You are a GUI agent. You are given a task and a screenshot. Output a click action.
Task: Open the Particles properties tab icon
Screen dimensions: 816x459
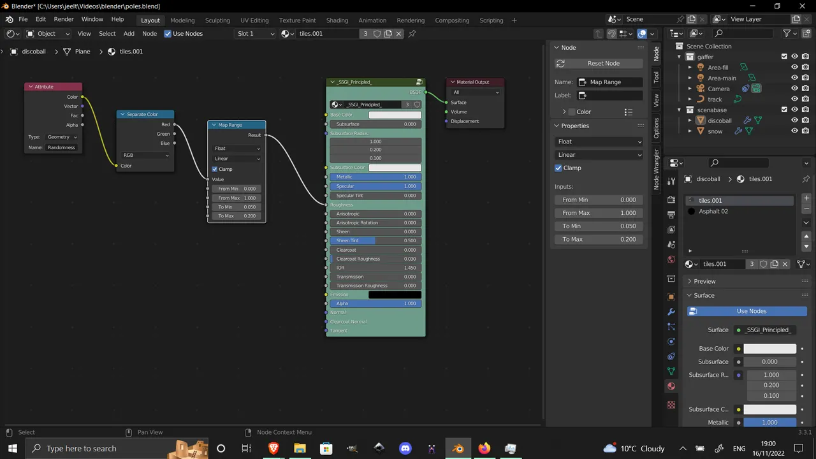[671, 326]
